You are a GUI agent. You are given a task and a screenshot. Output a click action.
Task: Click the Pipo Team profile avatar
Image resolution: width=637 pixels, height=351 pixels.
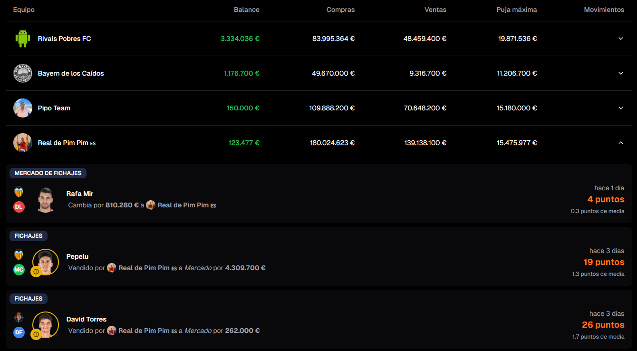point(22,108)
